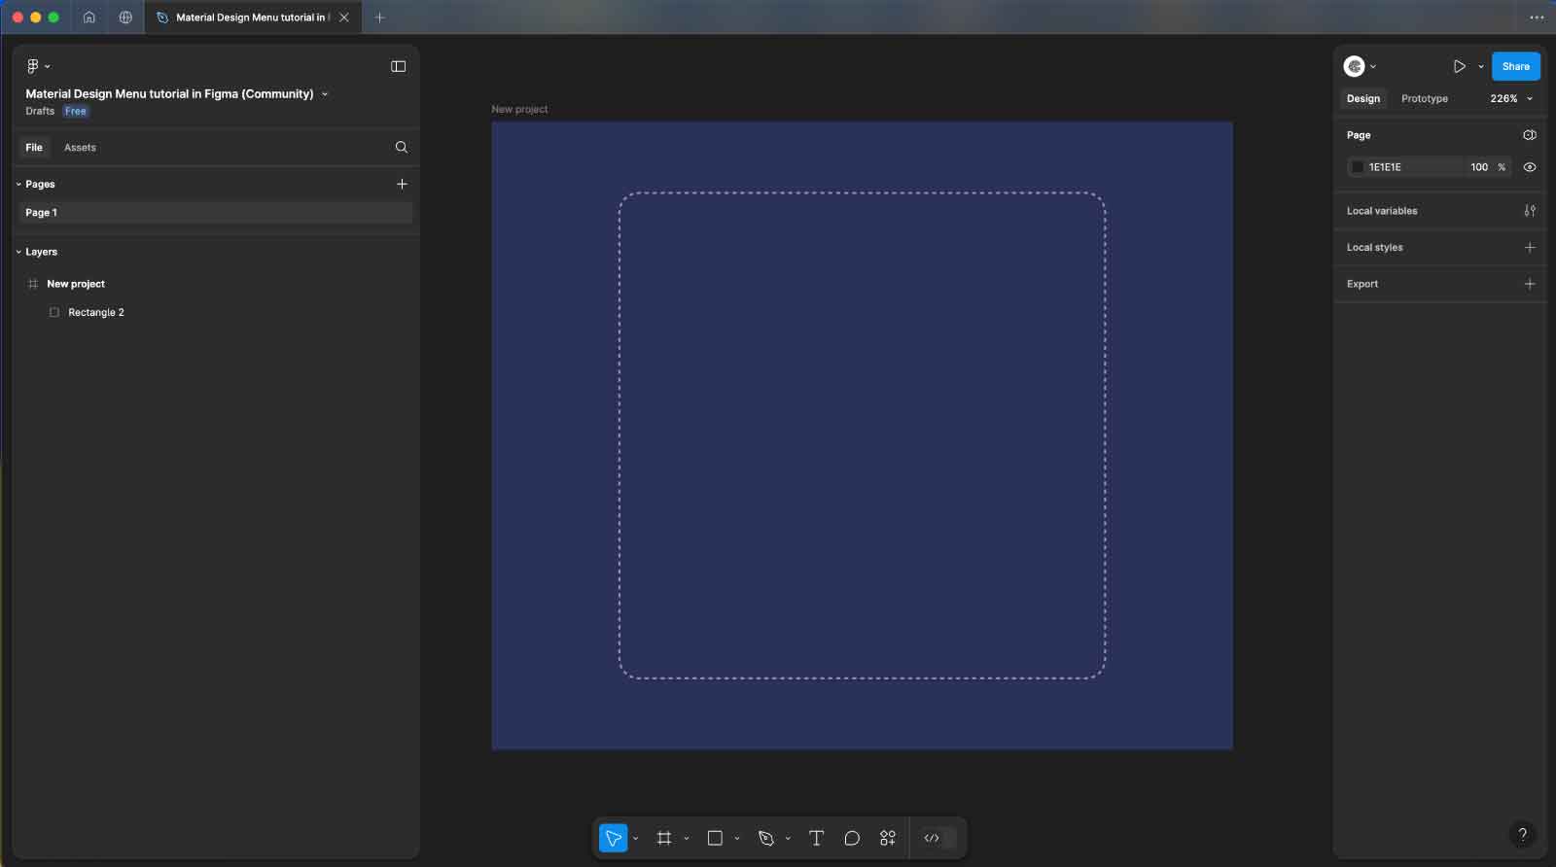Select the Comment tool
The image size is (1556, 867).
tap(852, 838)
